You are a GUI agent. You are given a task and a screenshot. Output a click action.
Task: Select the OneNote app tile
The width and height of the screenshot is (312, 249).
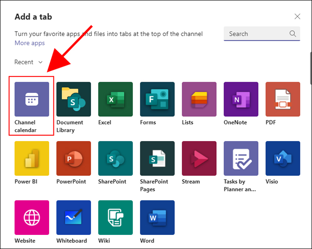coord(241,99)
